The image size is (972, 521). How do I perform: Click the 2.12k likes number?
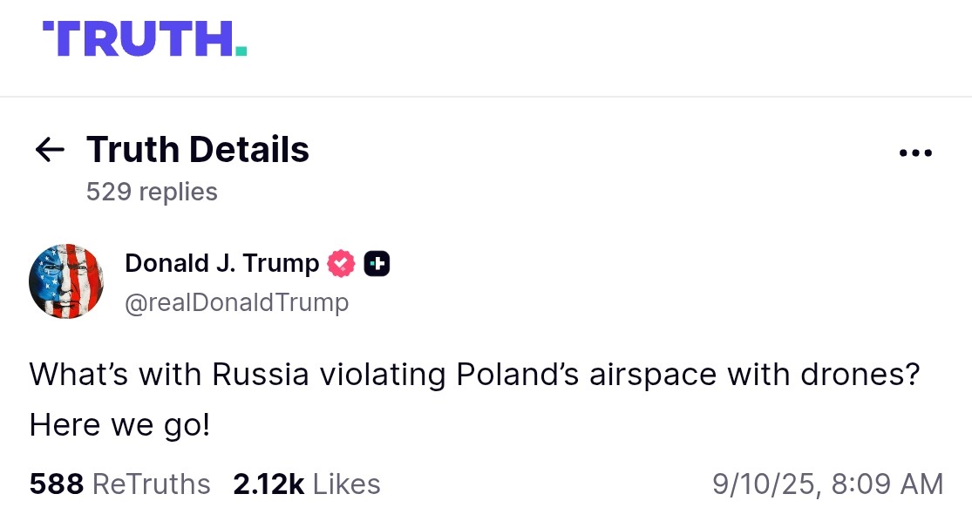coord(268,484)
